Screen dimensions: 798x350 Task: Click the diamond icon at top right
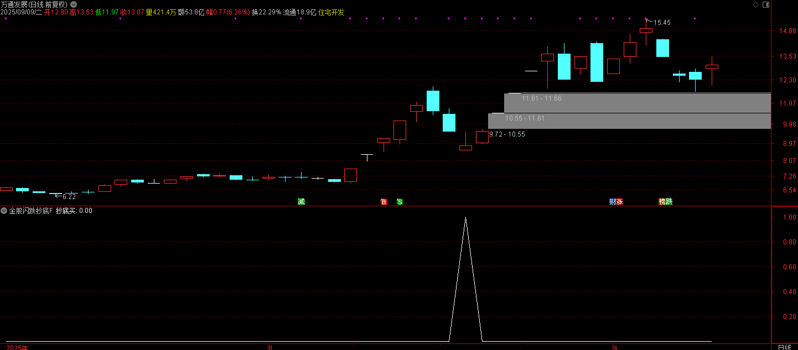point(755,4)
